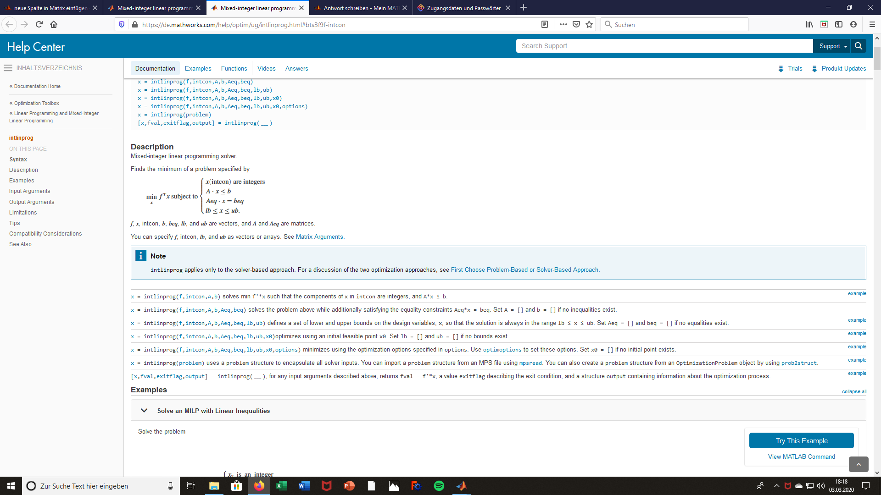Toggle the reader view icon in the address bar
The width and height of the screenshot is (881, 495).
(545, 24)
